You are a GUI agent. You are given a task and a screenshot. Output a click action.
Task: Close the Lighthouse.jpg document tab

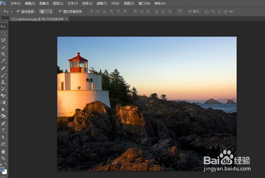[x=67, y=19]
